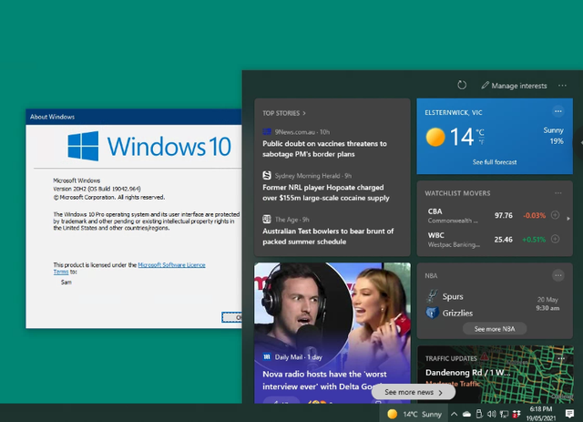Open the Australian Test bowlers article

click(324, 236)
